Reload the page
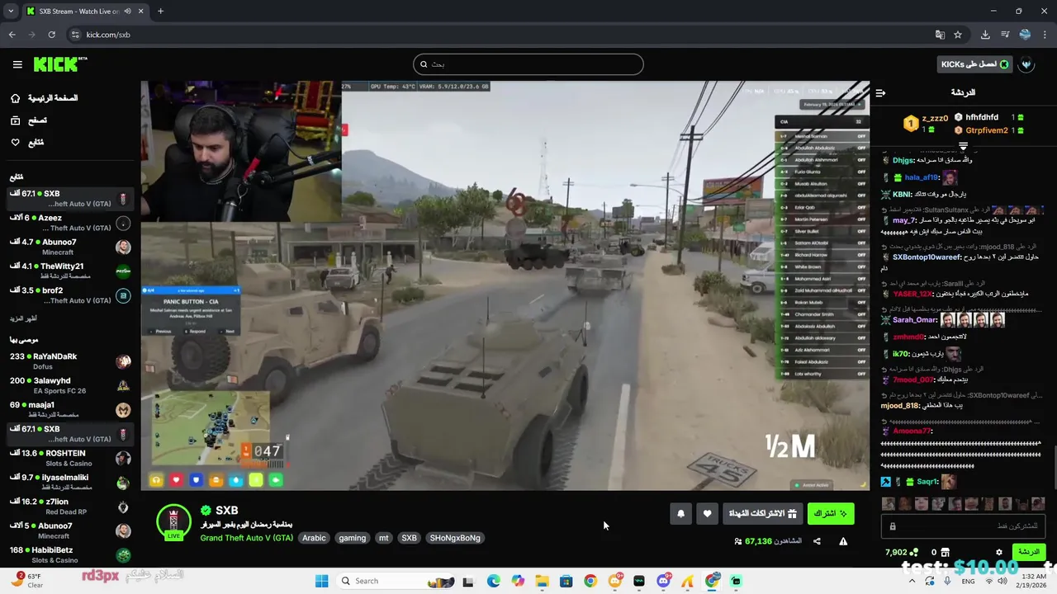The height and width of the screenshot is (594, 1057). [x=51, y=35]
